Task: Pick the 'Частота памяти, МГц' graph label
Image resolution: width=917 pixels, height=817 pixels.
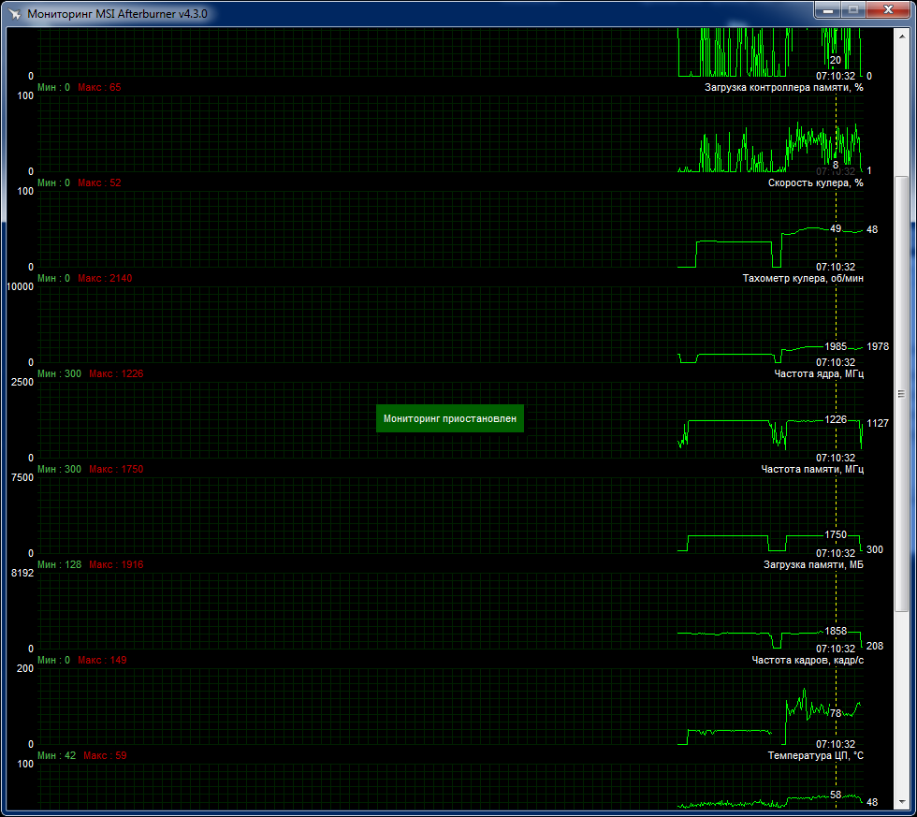Action: pyautogui.click(x=812, y=469)
